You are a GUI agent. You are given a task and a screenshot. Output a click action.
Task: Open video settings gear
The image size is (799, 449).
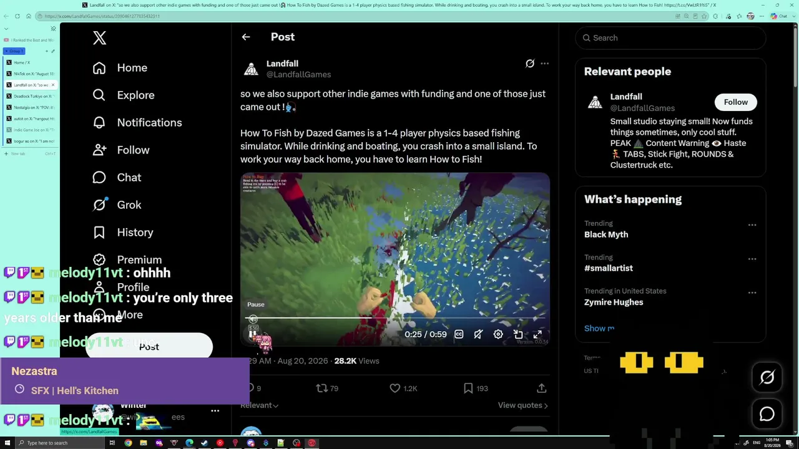[x=498, y=334]
